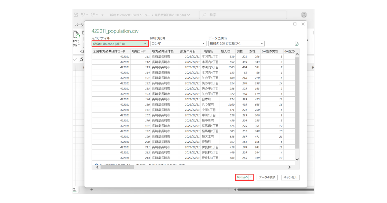This screenshot has width=387, height=203.
Task: Click the undo arrow in title bar
Action: [84, 15]
